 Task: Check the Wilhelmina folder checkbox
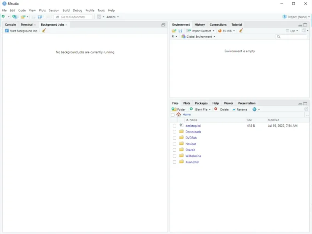pyautogui.click(x=174, y=156)
